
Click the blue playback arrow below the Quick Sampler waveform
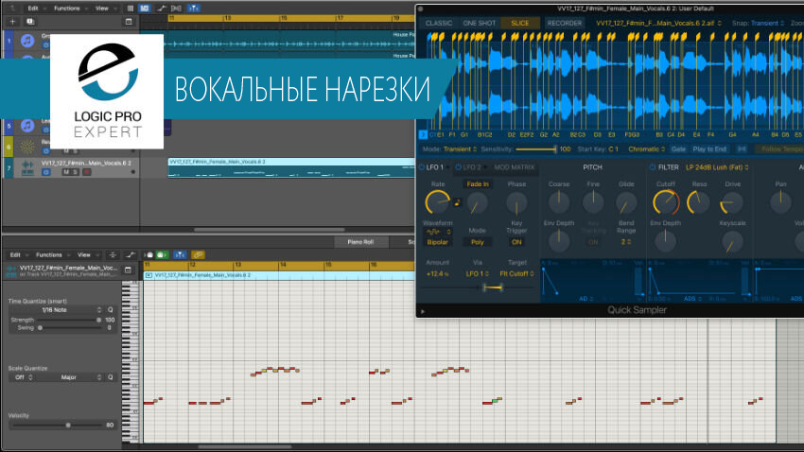[423, 135]
